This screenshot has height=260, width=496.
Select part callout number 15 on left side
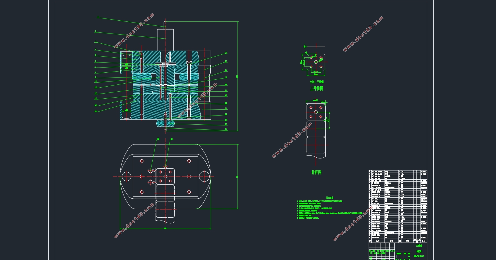click(95, 111)
